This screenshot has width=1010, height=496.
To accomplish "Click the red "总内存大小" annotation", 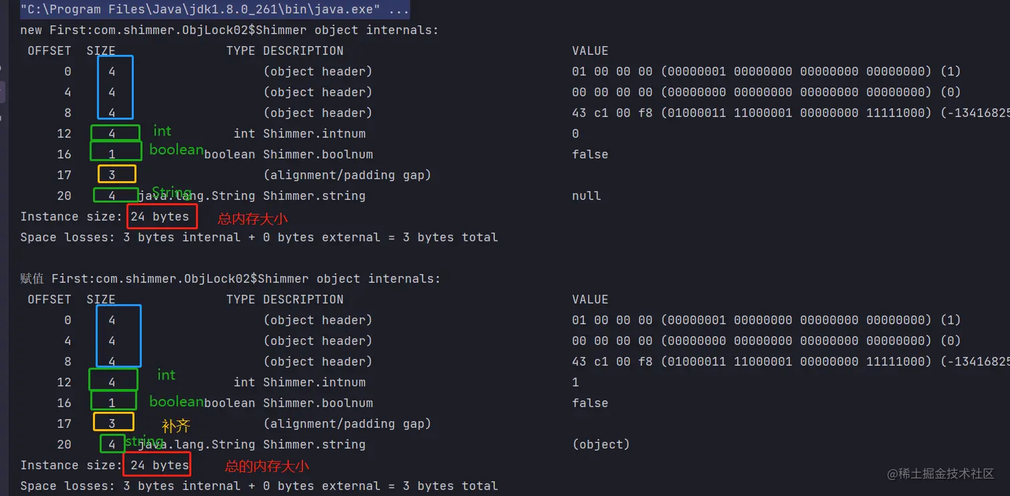I will click(x=253, y=218).
